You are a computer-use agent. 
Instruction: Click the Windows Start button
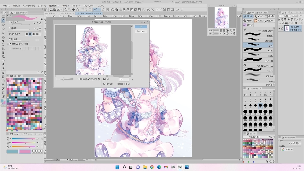pos(117,167)
